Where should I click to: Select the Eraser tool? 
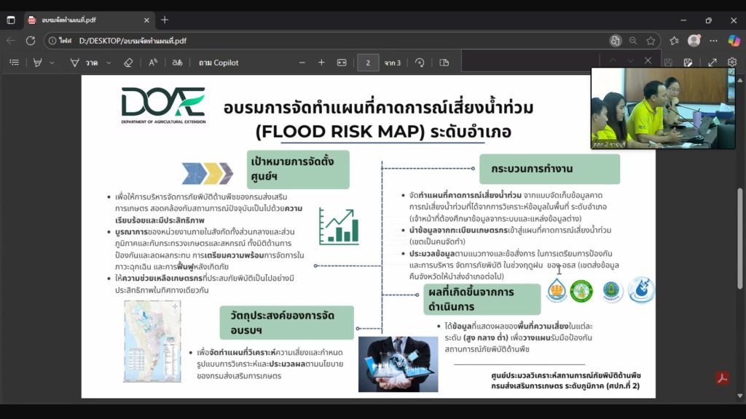[128, 63]
